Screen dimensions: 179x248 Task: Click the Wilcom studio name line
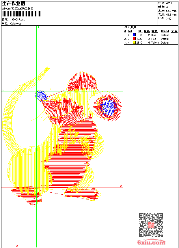pyautogui.click(x=18, y=9)
